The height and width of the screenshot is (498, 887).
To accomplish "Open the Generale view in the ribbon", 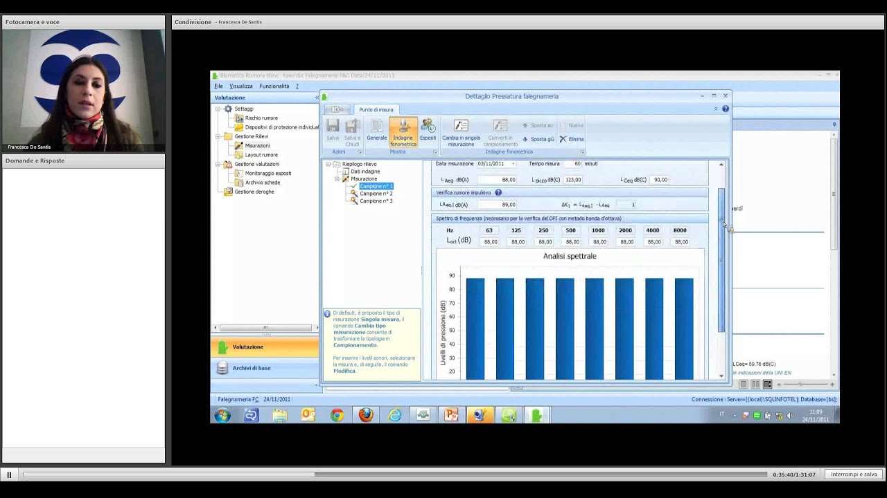I will click(376, 130).
